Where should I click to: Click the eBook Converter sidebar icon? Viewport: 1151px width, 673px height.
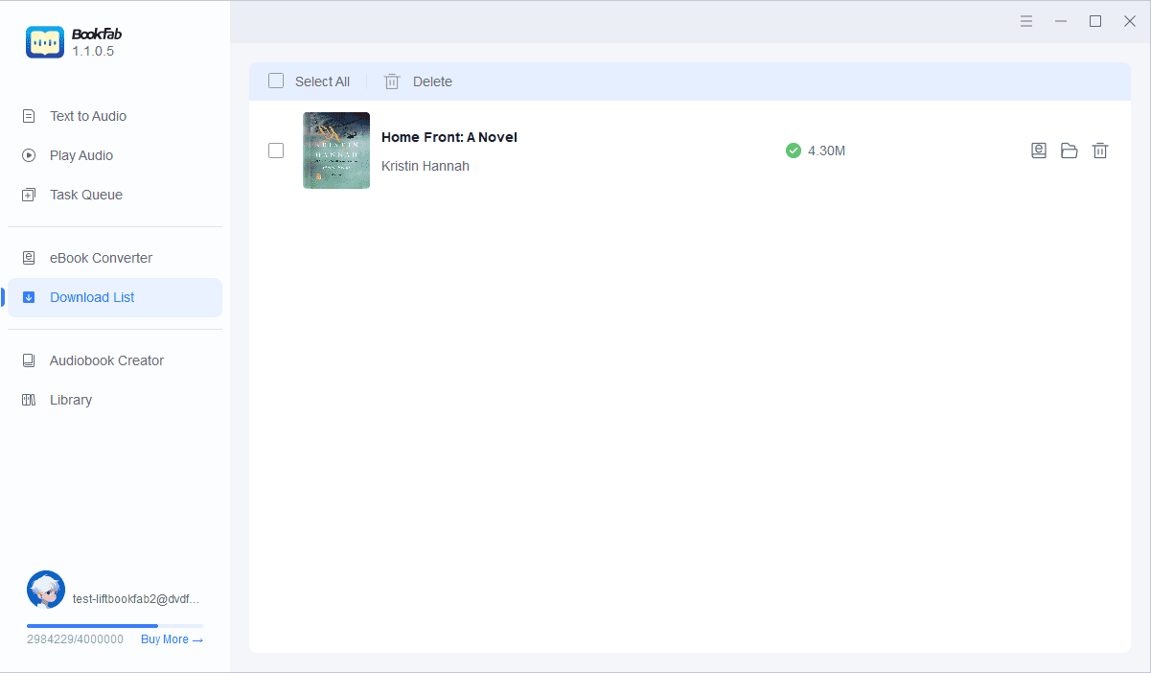click(x=29, y=258)
